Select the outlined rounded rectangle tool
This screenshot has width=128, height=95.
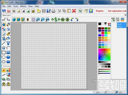click(4, 62)
